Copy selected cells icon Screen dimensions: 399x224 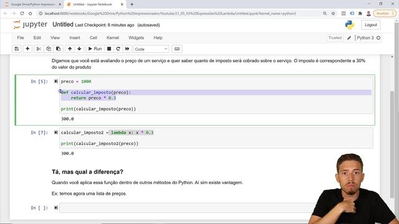click(49, 49)
